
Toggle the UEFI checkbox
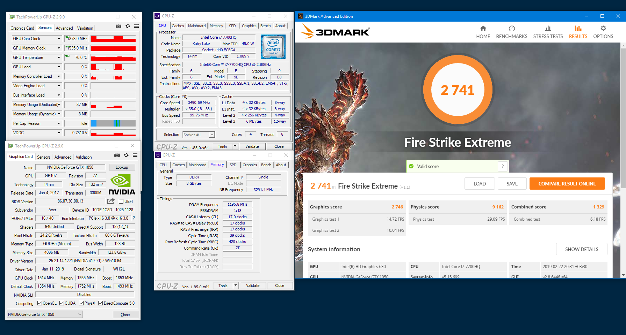coord(121,201)
